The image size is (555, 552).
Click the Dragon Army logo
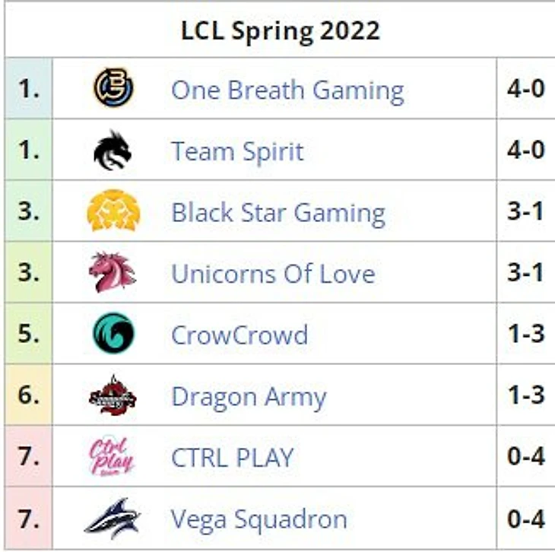[x=113, y=396]
